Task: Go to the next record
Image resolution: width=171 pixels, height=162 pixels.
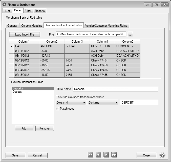Action: [x=106, y=155]
